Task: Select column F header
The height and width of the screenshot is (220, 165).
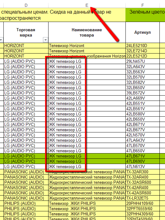Action: 142,5
